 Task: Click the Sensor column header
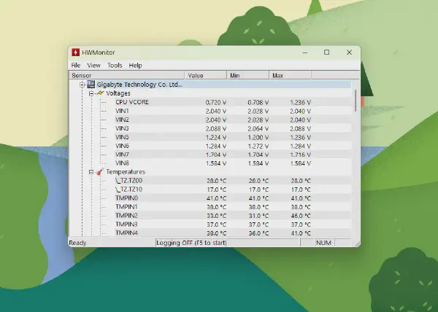(x=127, y=75)
